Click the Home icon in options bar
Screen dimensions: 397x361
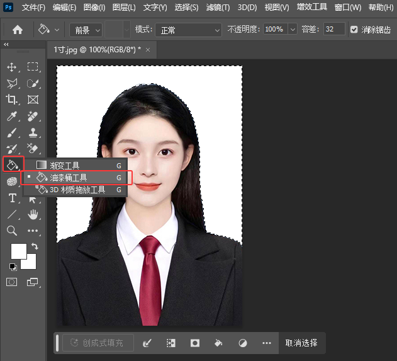click(x=18, y=30)
